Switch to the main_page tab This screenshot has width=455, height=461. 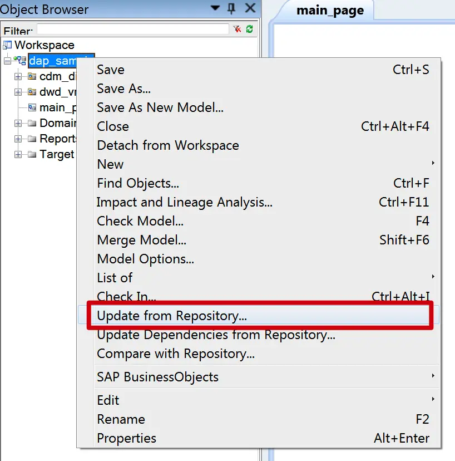point(330,11)
